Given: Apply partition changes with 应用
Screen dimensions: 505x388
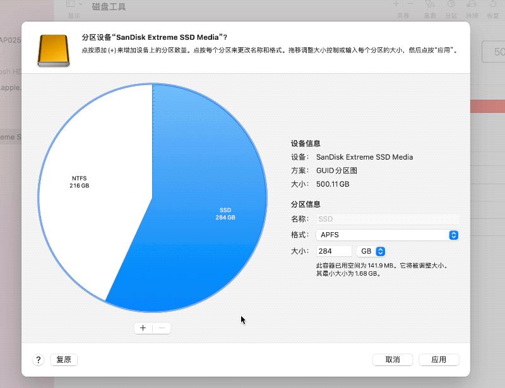Looking at the screenshot, I should [439, 359].
